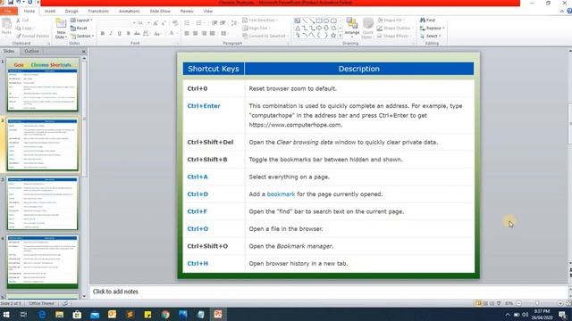This screenshot has height=321, width=572.
Task: Open the File tab
Action: point(8,12)
